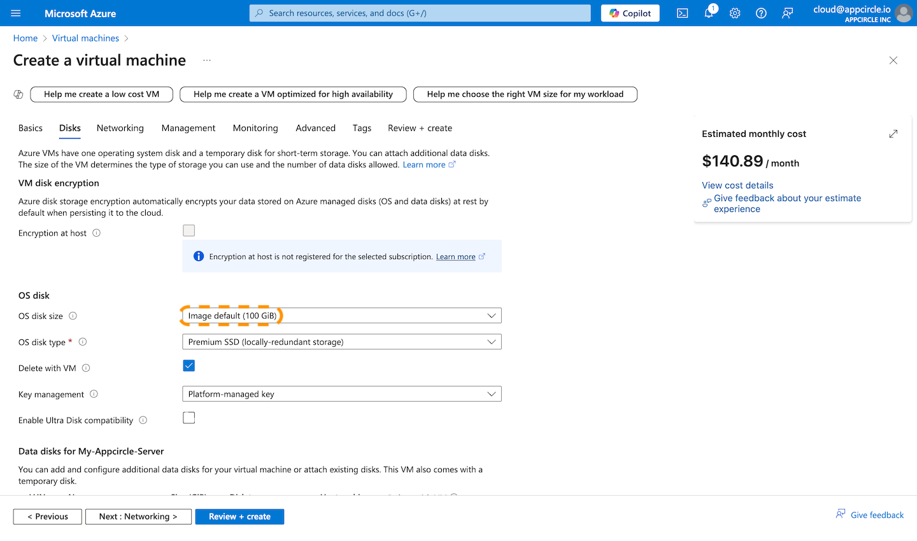Click the Microsoft Azure logo text
Screen dimensions: 917x541
80,13
